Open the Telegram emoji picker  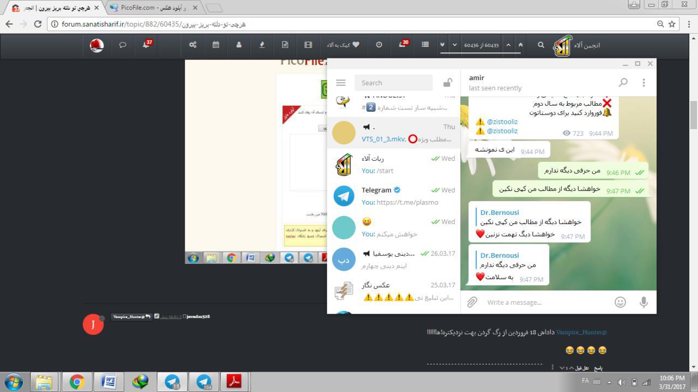point(620,302)
